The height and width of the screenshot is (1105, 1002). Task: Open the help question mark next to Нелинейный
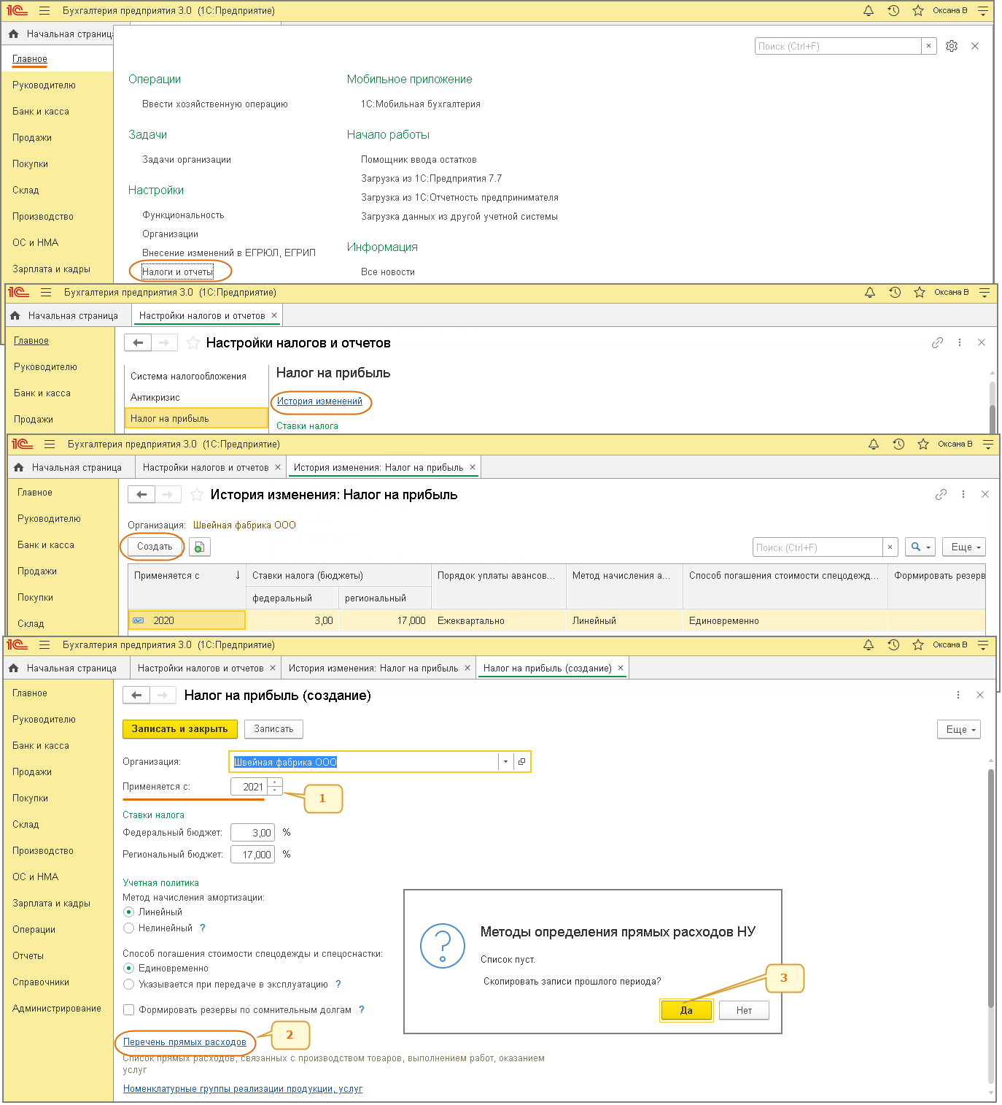(x=203, y=928)
